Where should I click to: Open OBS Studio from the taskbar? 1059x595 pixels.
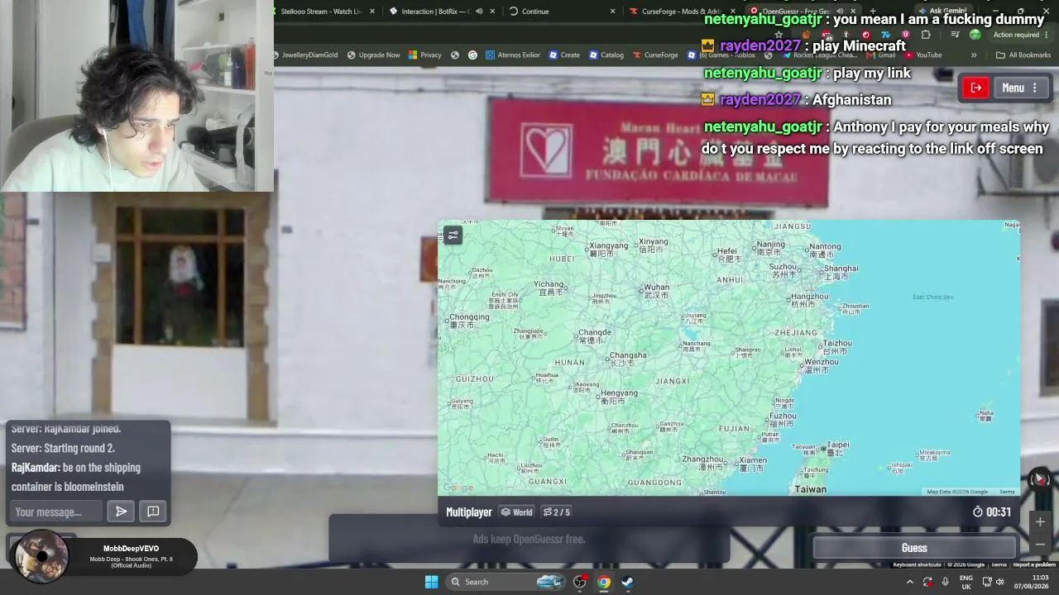pyautogui.click(x=580, y=582)
